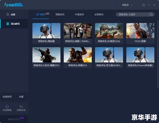Select the 绝地求生/亚太服(AS&S... thumbnail
Screen dimensions: 159x123
[x=109, y=55]
